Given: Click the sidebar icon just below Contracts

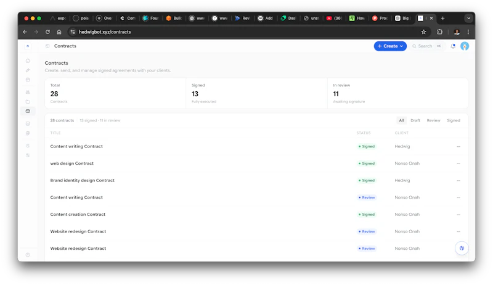Looking at the screenshot, I should pos(28,123).
